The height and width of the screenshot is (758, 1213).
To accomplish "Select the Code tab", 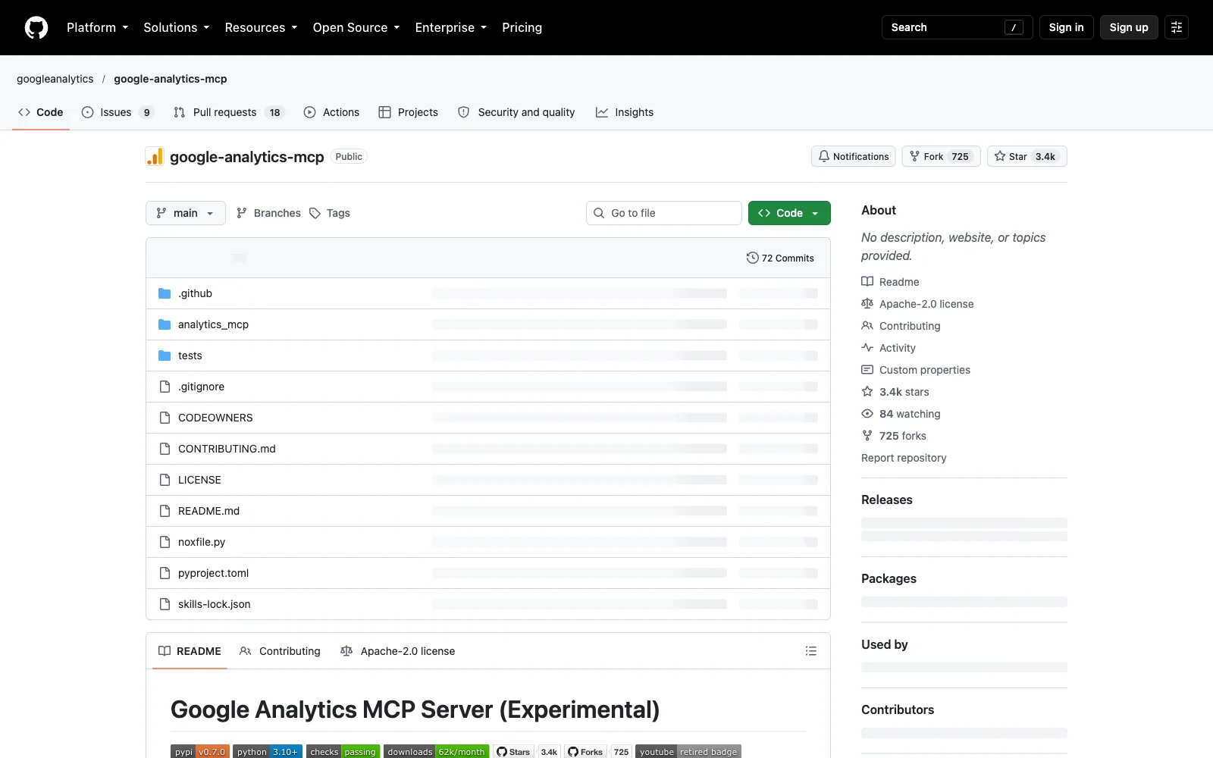I will [41, 112].
